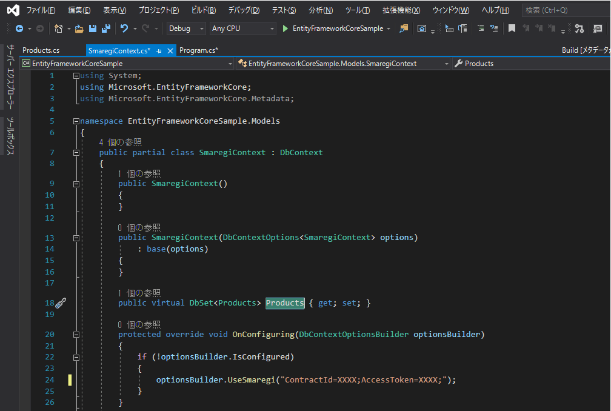Click the Open File folder icon
Screen dimensions: 611x411
click(x=79, y=28)
